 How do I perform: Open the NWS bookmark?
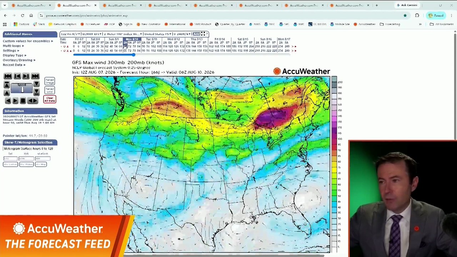255,24
